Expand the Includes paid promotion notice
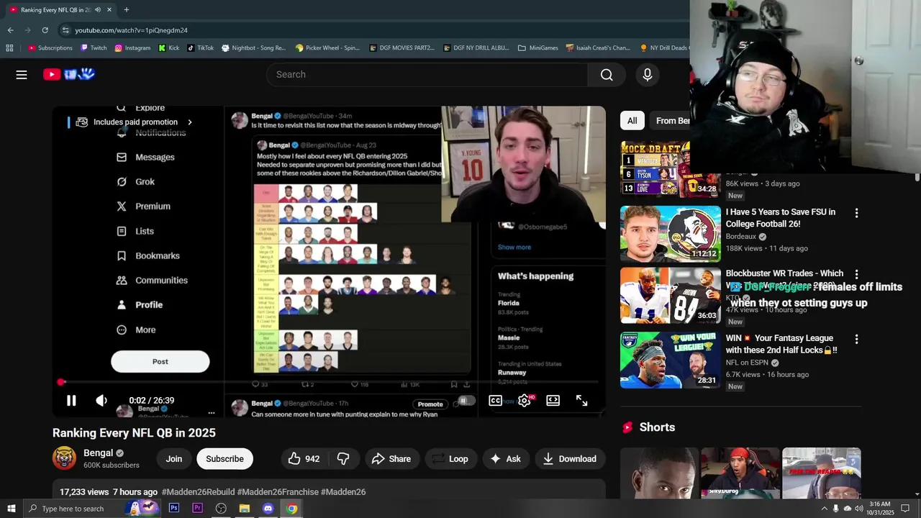The height and width of the screenshot is (518, 921). coord(135,122)
